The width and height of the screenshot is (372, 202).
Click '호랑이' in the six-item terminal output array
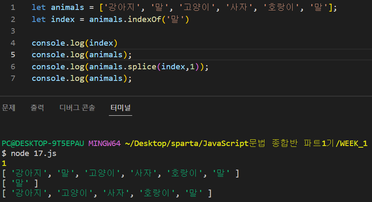(x=184, y=173)
